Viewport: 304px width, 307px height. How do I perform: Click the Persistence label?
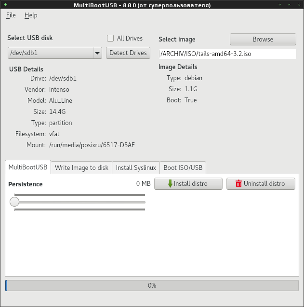click(x=26, y=184)
